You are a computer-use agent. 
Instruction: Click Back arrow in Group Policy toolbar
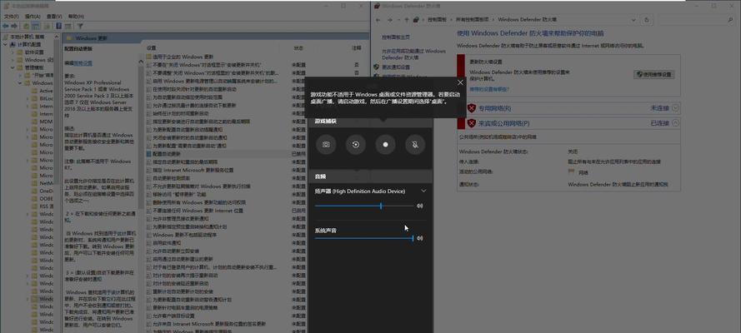pos(6,26)
